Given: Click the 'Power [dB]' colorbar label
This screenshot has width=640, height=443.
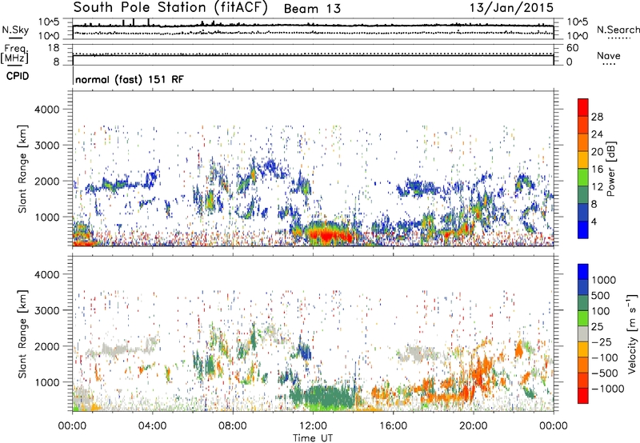Looking at the screenshot, I should [x=610, y=169].
